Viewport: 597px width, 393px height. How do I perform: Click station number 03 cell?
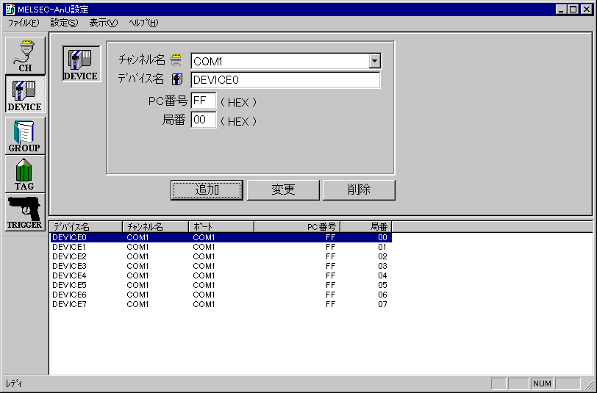(382, 266)
